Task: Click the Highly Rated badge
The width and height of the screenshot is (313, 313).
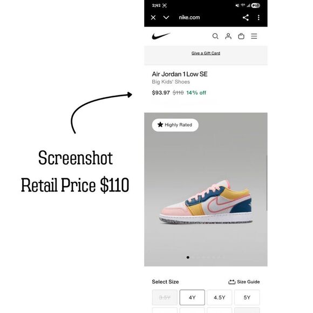Action: (175, 125)
